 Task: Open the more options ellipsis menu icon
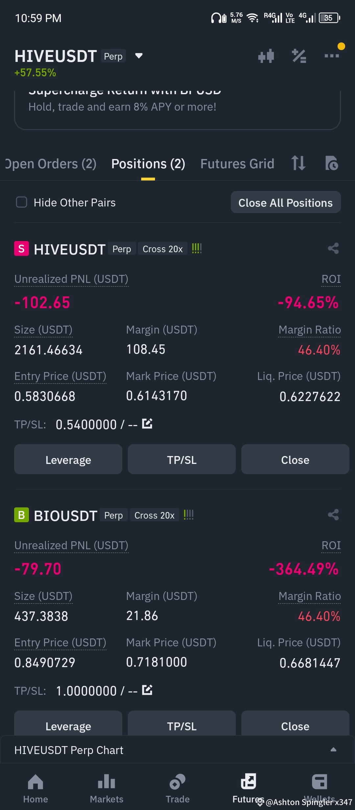point(331,56)
